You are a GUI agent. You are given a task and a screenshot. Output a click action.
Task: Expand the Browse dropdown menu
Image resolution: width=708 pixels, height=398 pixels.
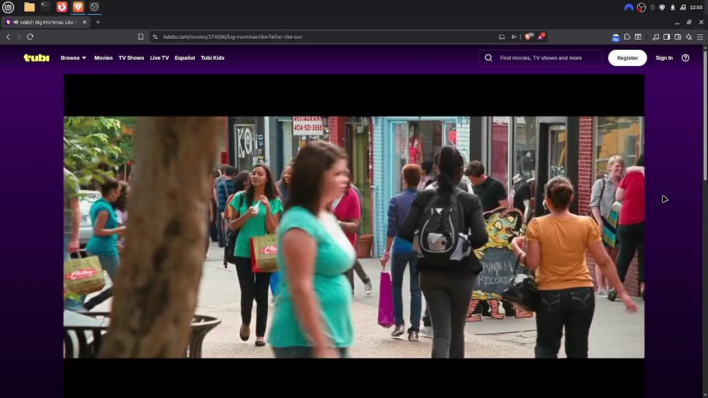(x=73, y=57)
